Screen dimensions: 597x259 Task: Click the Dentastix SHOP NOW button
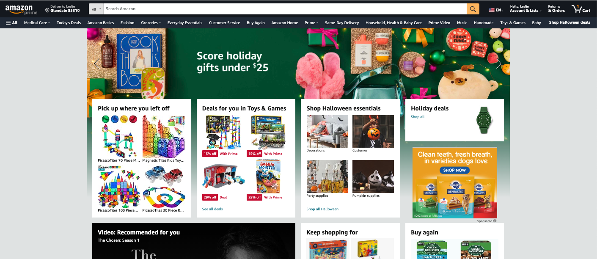(x=455, y=170)
